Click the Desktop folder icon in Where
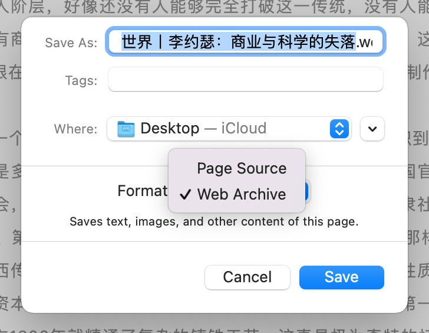429x333 pixels. pyautogui.click(x=126, y=129)
